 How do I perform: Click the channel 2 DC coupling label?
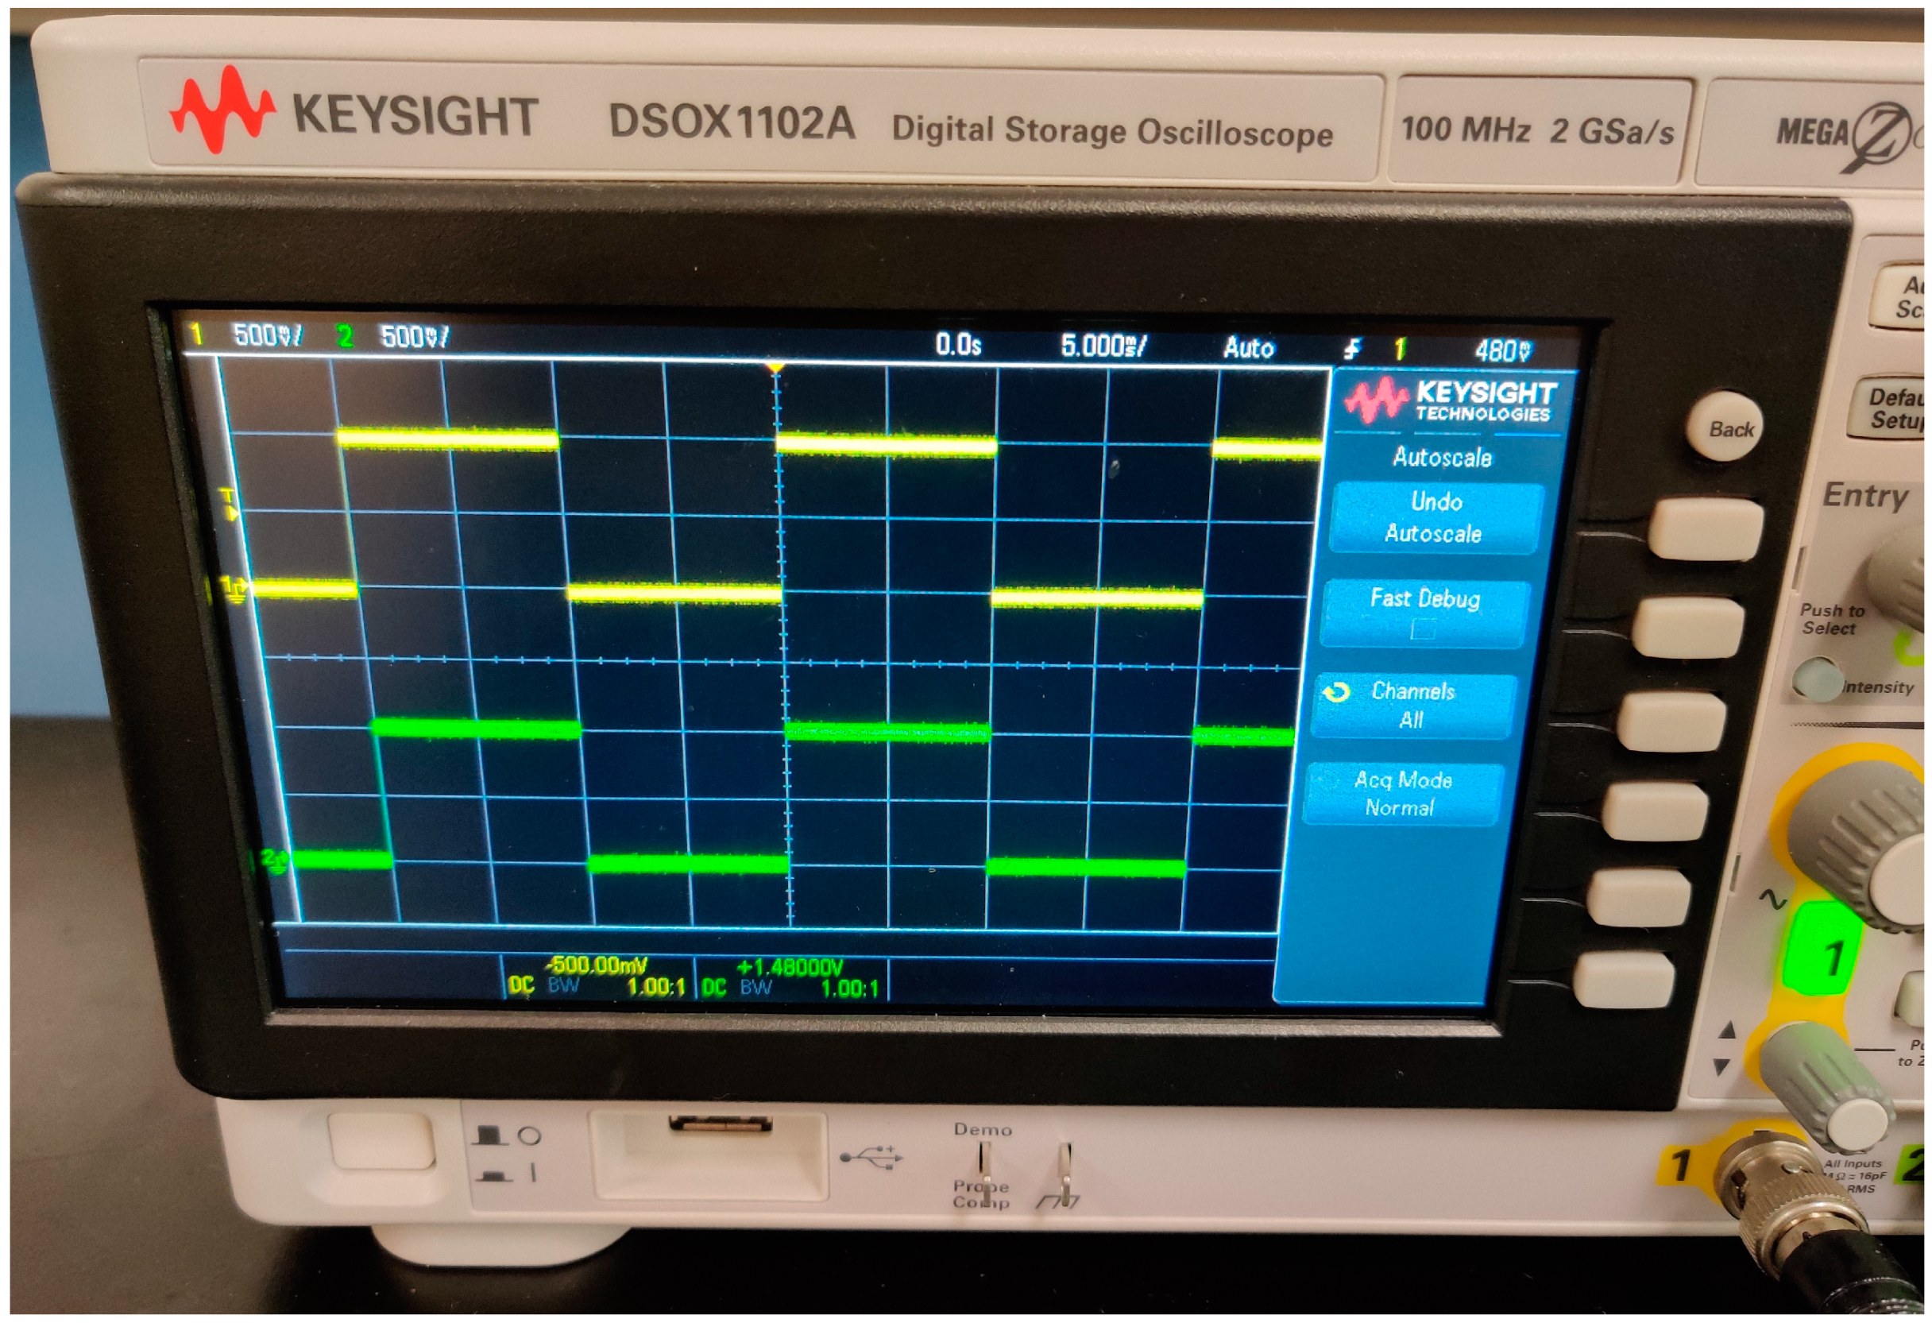(x=714, y=987)
